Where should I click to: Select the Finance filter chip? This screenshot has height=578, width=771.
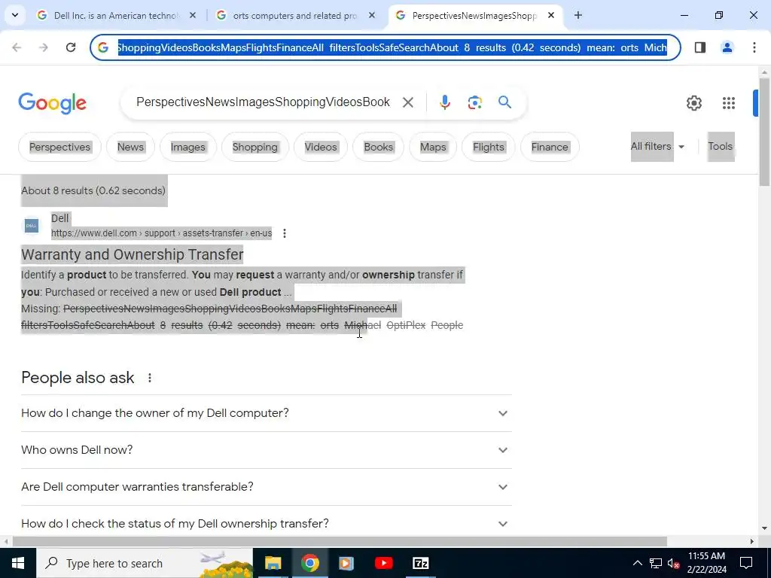550,147
